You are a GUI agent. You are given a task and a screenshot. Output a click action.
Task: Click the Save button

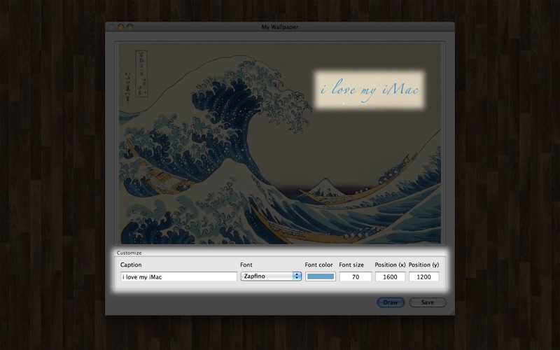[428, 302]
